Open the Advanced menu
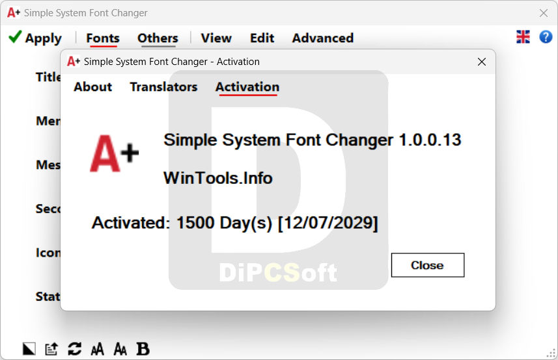This screenshot has height=360, width=558. (x=323, y=38)
